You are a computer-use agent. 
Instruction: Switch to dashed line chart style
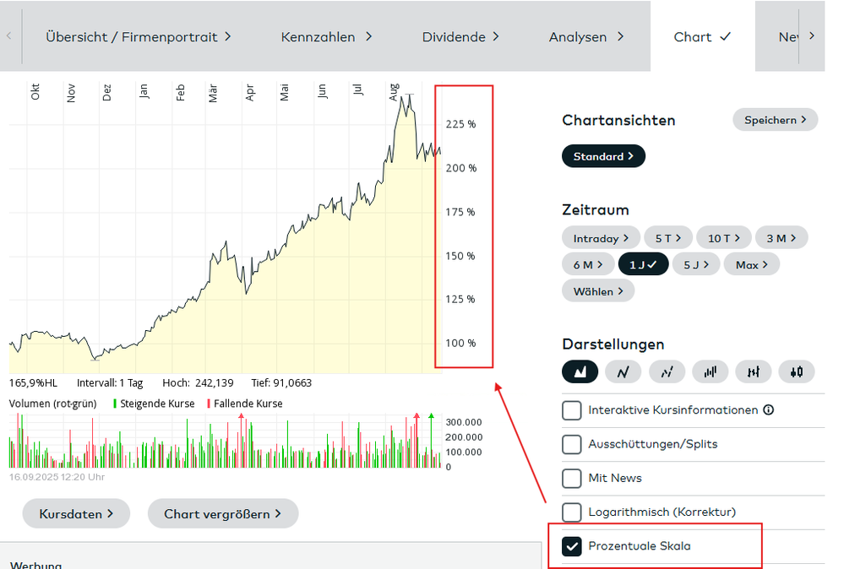point(667,371)
